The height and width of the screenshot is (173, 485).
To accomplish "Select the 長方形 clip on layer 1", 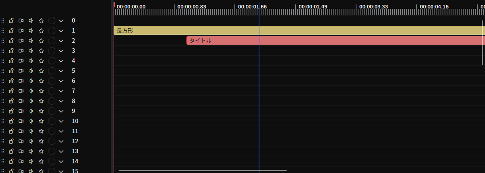I will (299, 31).
